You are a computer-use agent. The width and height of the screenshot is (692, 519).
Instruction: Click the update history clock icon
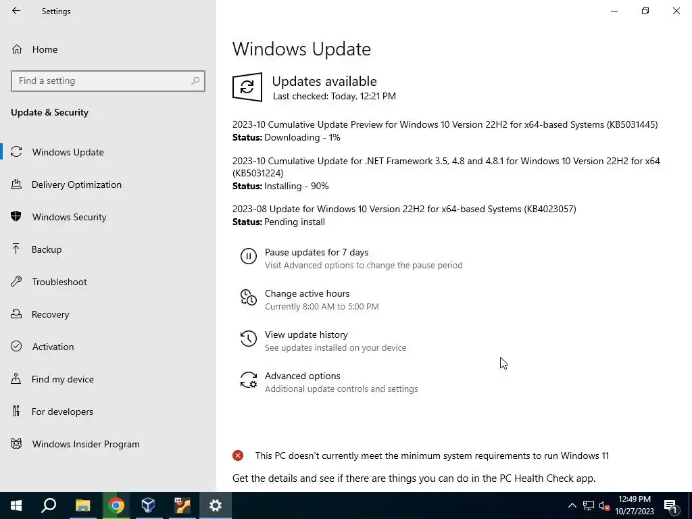coord(249,339)
